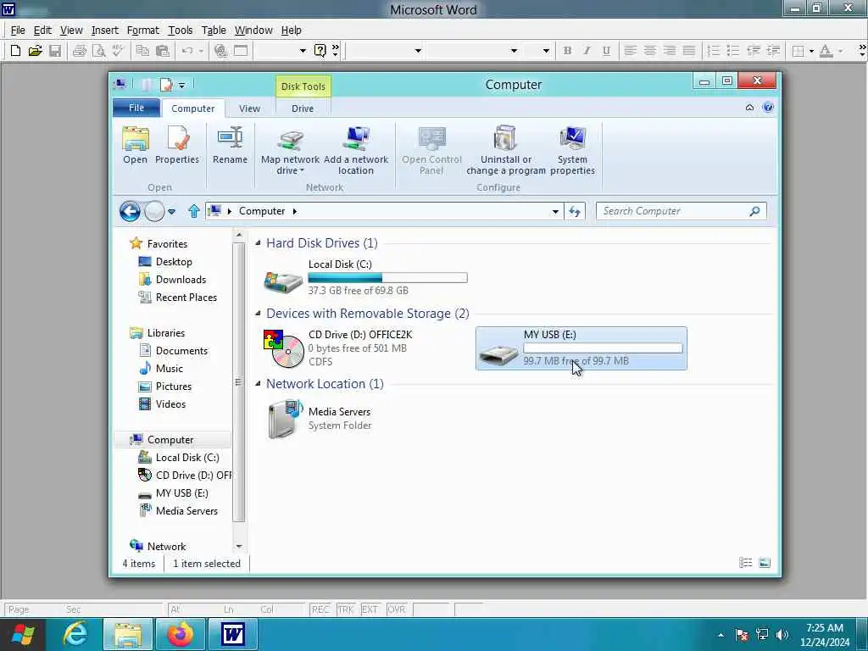Click the Back navigation arrow
The image size is (868, 651).
click(130, 211)
